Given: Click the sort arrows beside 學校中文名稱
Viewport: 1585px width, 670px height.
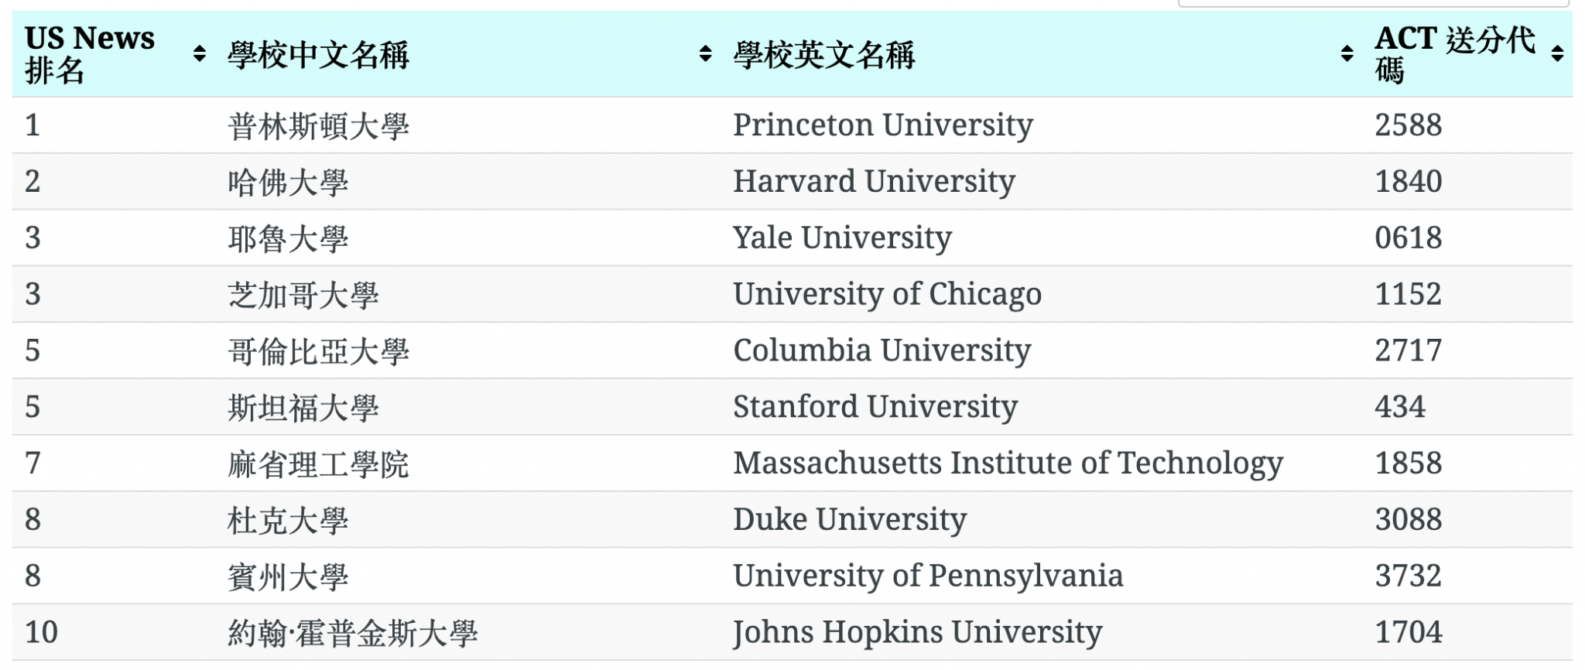Looking at the screenshot, I should point(703,53).
